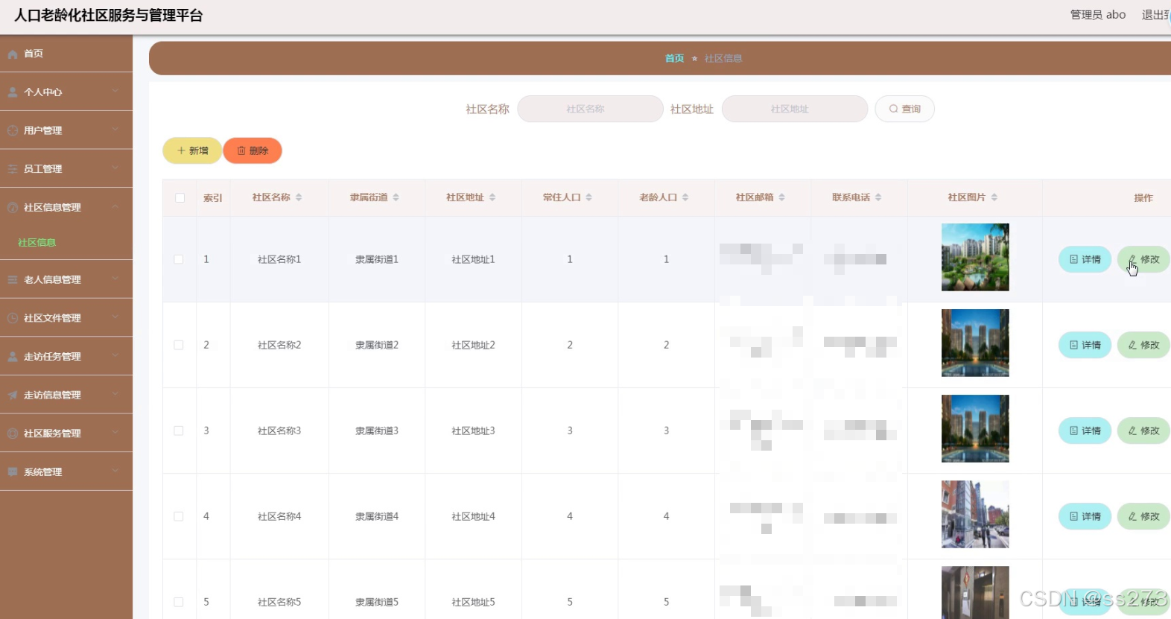Click the icon beside 系统管理
Screen dimensions: 1171x619
click(x=13, y=472)
